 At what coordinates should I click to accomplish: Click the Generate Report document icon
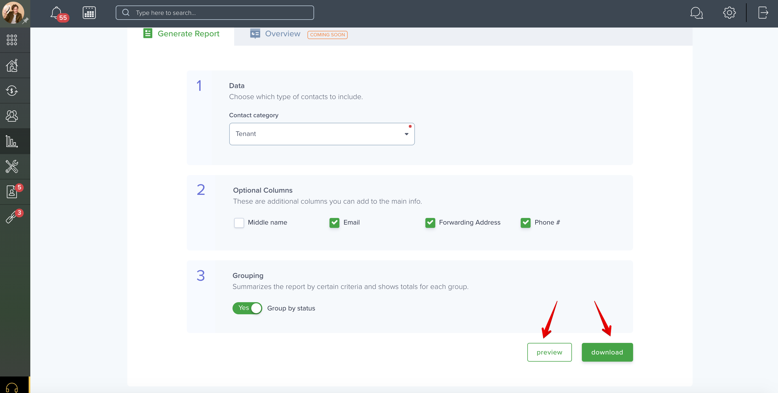tap(148, 33)
